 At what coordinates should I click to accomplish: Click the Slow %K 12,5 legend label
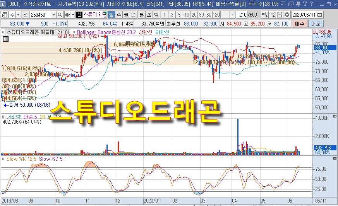pos(21,159)
